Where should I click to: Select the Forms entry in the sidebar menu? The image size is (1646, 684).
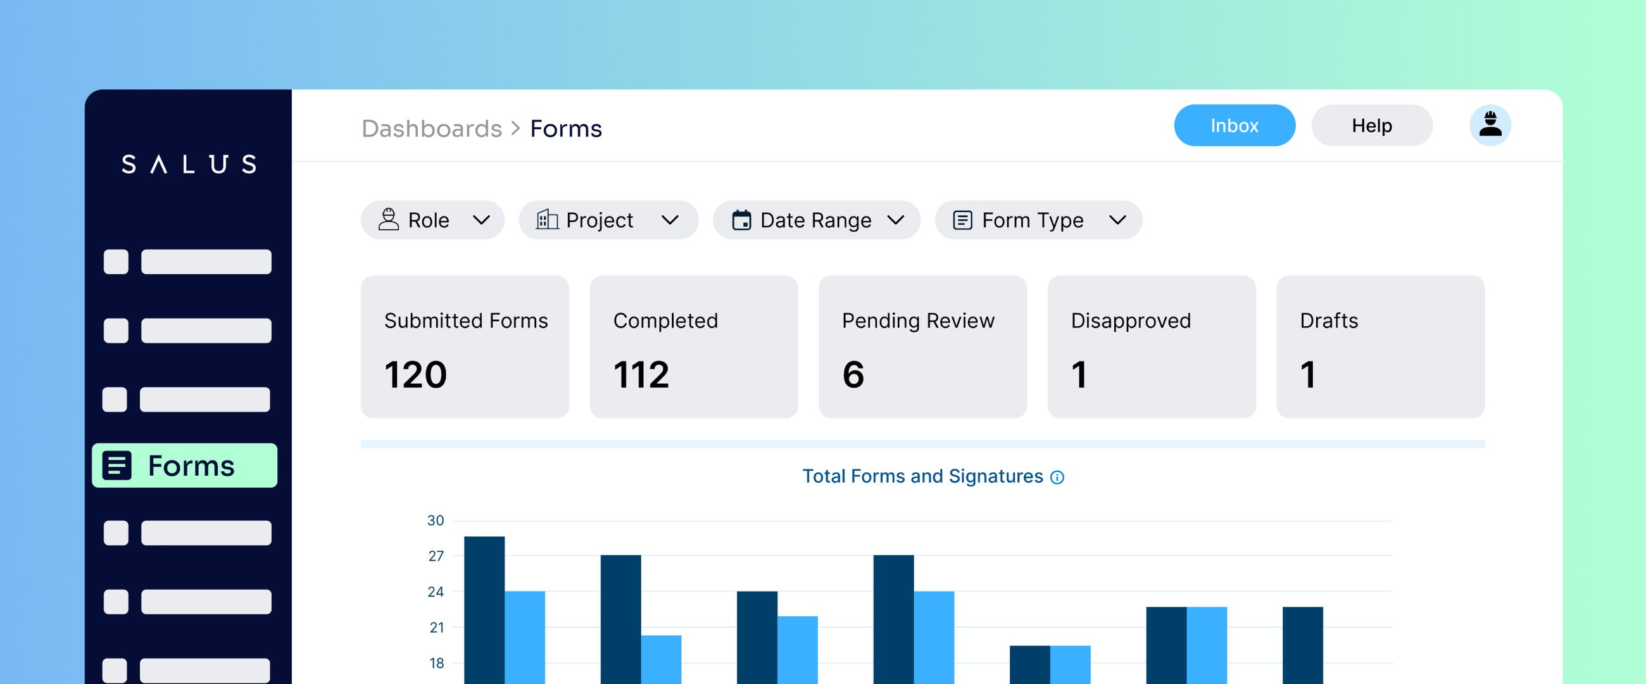184,465
